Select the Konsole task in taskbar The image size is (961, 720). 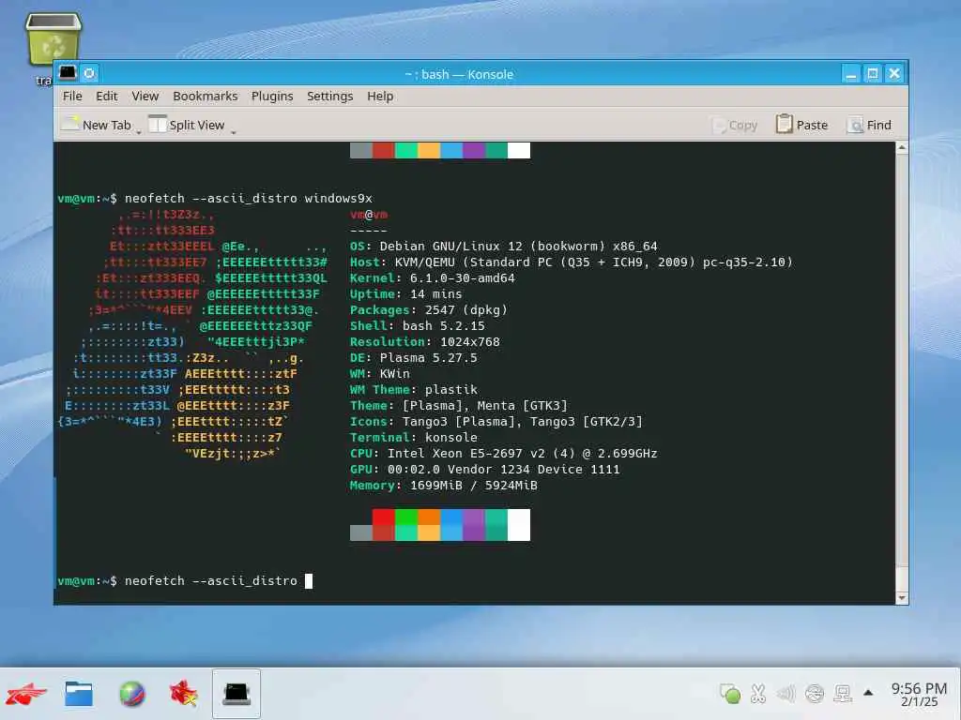(x=236, y=694)
